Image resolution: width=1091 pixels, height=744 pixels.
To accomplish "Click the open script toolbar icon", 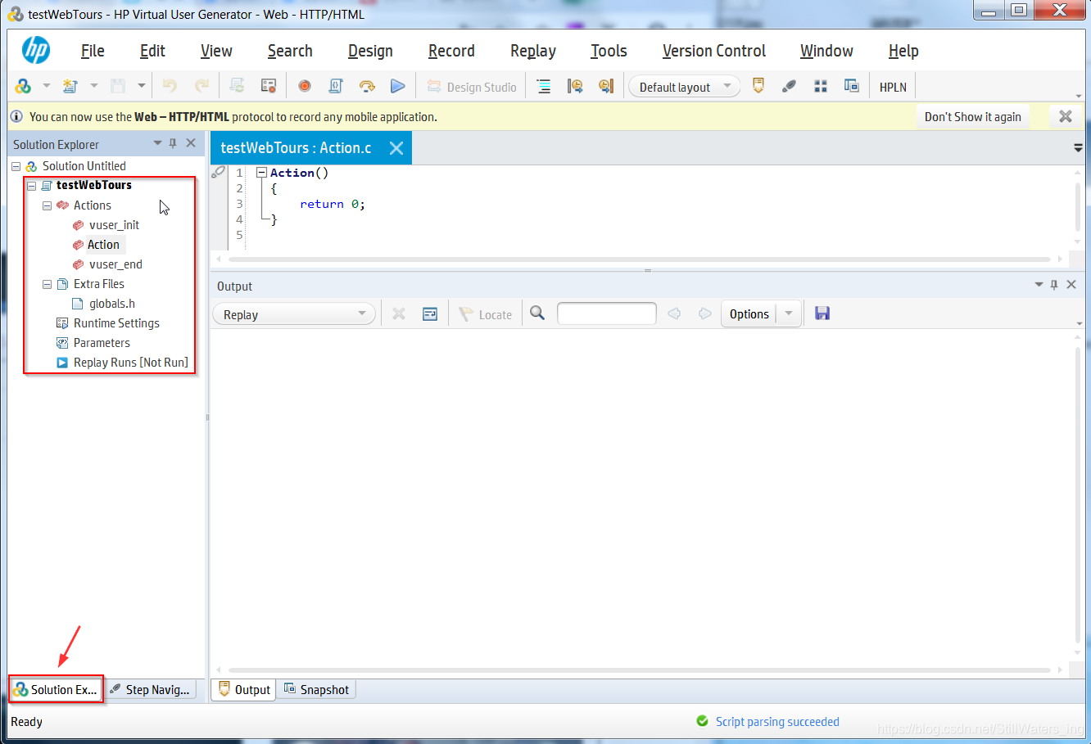I will 70,86.
